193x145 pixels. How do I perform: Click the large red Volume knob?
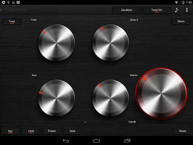pyautogui.click(x=161, y=94)
